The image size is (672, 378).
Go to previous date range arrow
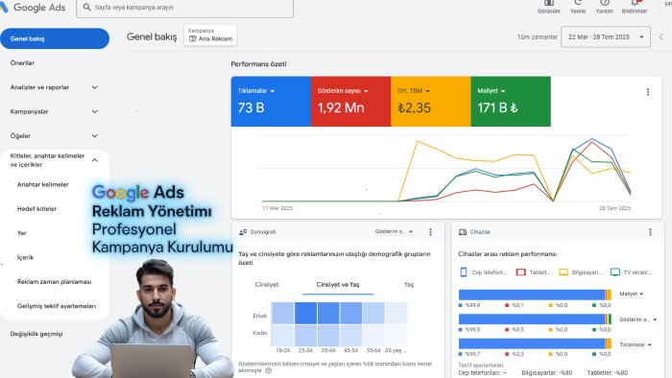click(x=661, y=37)
